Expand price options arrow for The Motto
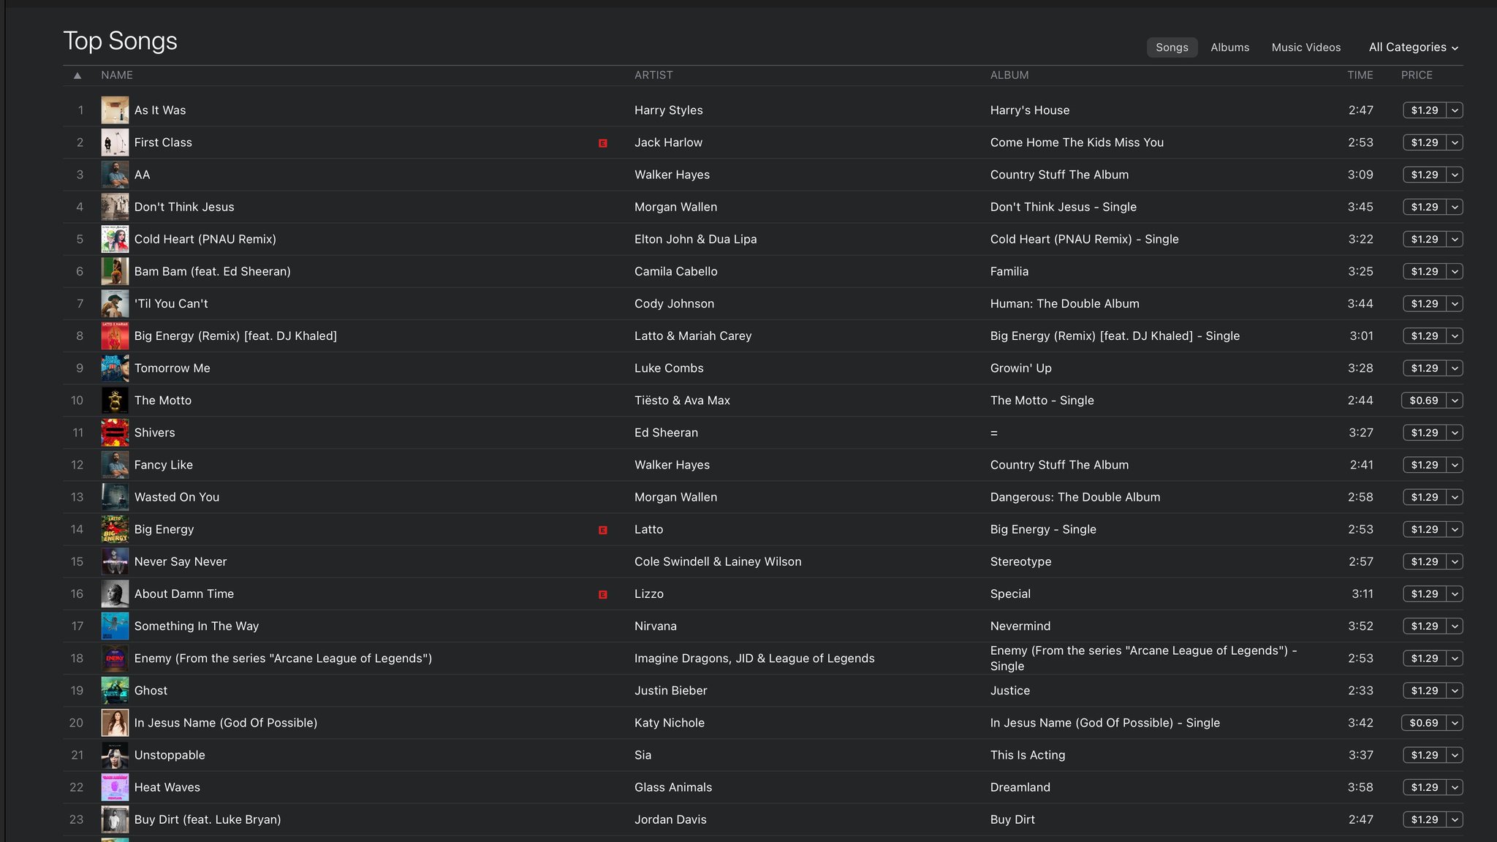This screenshot has height=842, width=1497. (x=1455, y=401)
